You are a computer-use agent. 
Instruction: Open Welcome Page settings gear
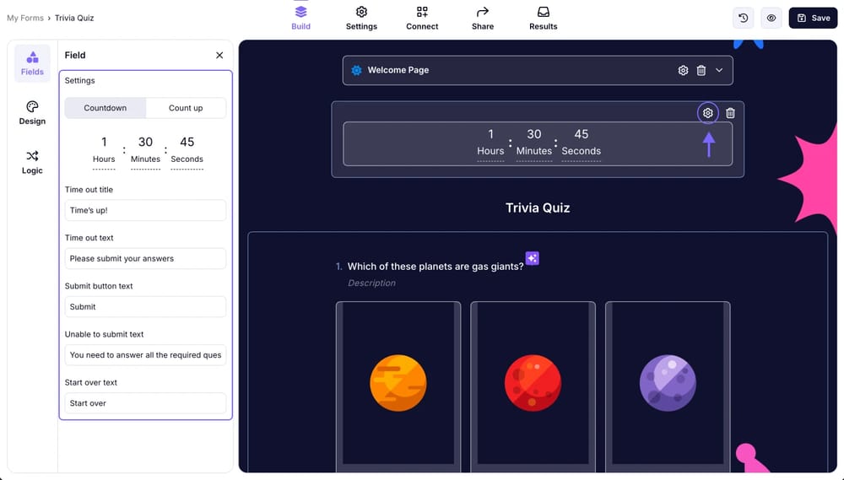[x=683, y=71]
